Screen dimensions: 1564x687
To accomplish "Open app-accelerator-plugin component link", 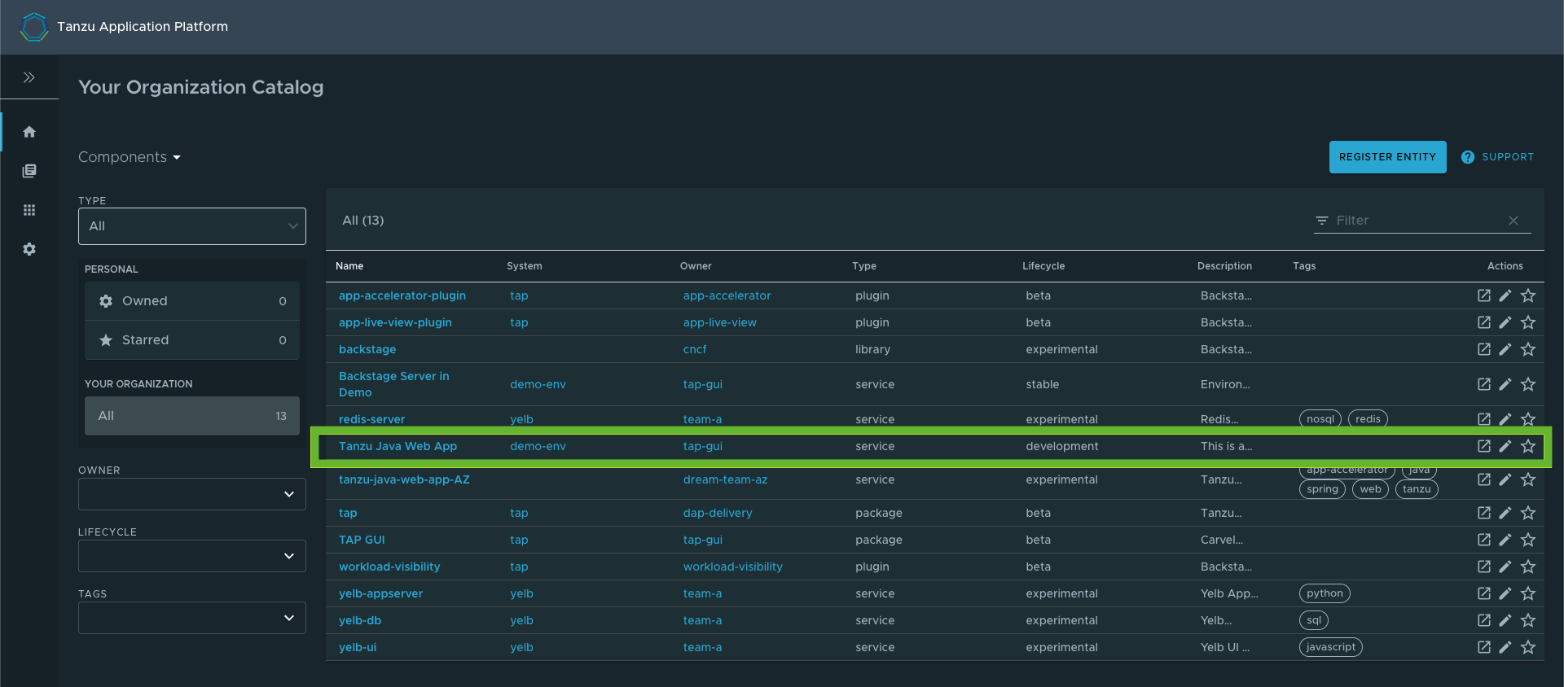I will click(402, 295).
